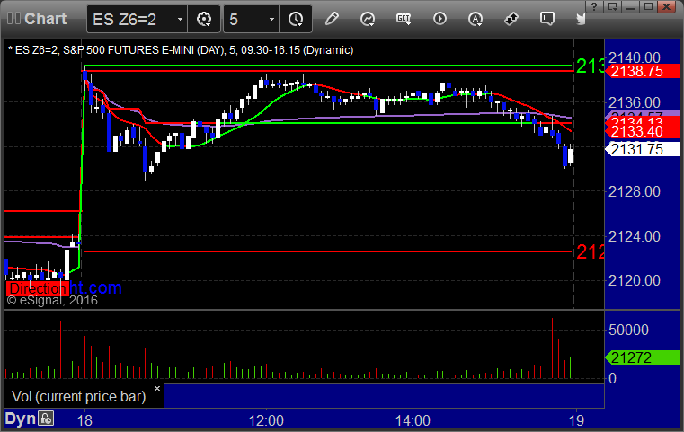This screenshot has width=684, height=432.
Task: Maximize the chart window
Action: pyautogui.click(x=649, y=7)
